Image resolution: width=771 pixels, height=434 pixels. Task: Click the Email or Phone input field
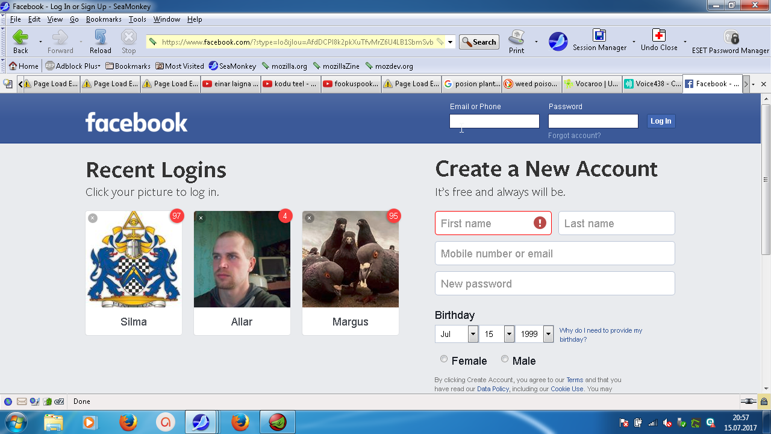coord(495,121)
